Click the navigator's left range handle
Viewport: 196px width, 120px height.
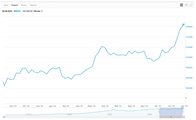tap(159, 112)
